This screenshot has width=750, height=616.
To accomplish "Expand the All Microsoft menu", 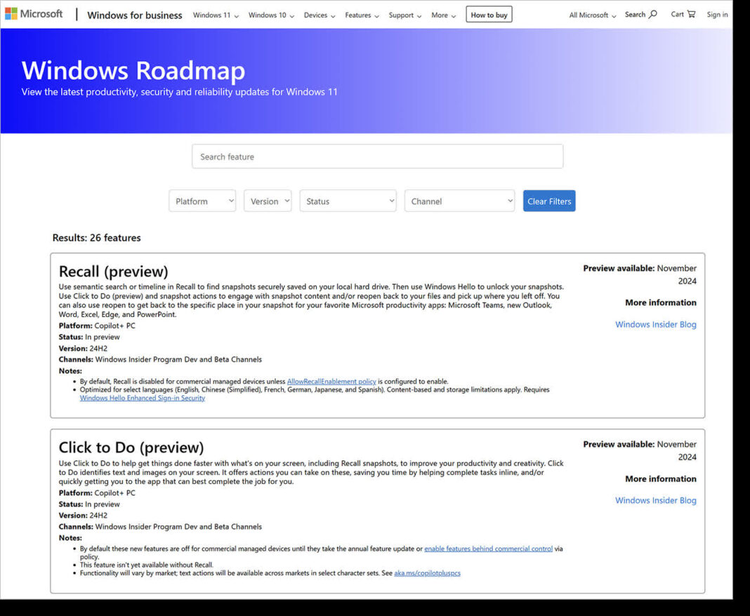I will pyautogui.click(x=591, y=14).
